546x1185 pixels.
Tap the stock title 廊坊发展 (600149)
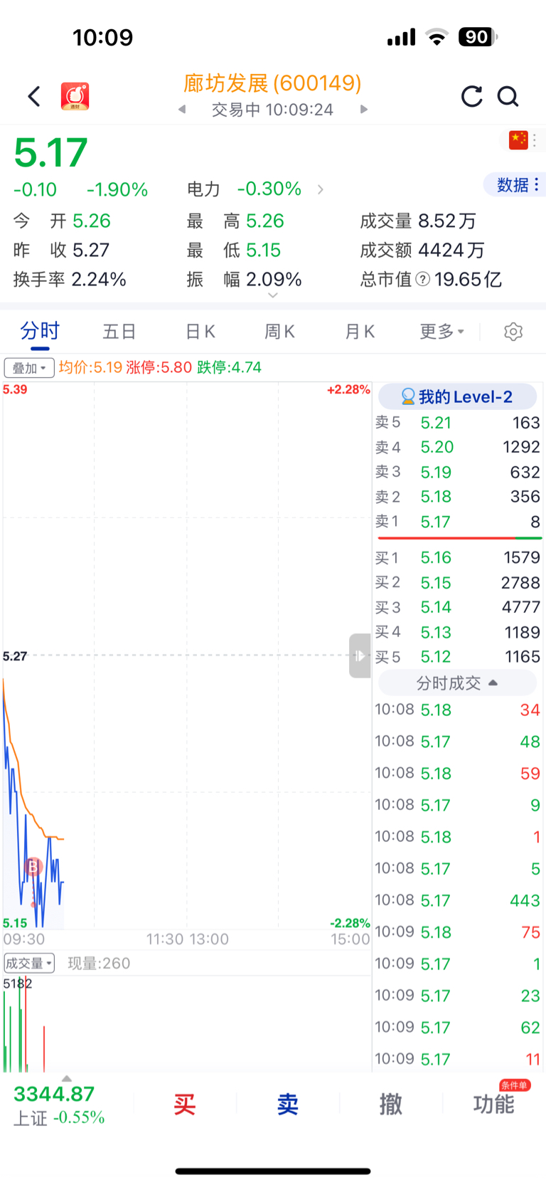click(x=272, y=83)
